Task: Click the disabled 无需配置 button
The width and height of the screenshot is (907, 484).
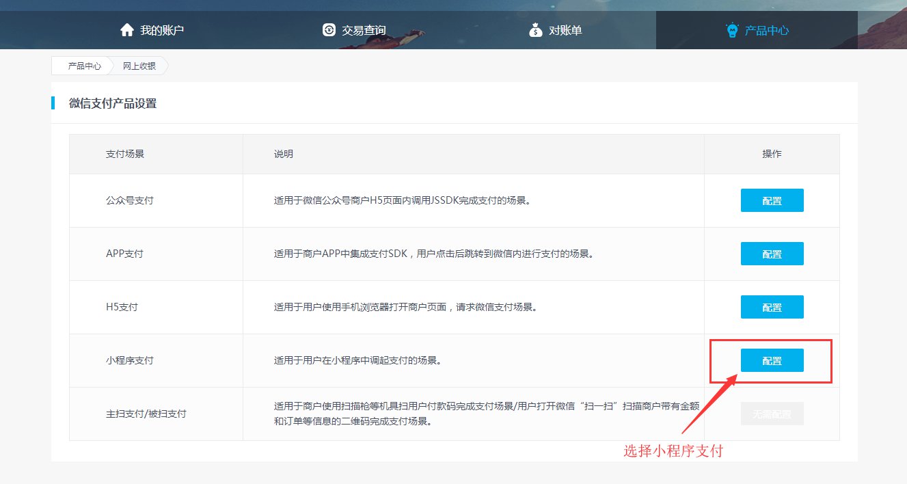Action: click(772, 414)
